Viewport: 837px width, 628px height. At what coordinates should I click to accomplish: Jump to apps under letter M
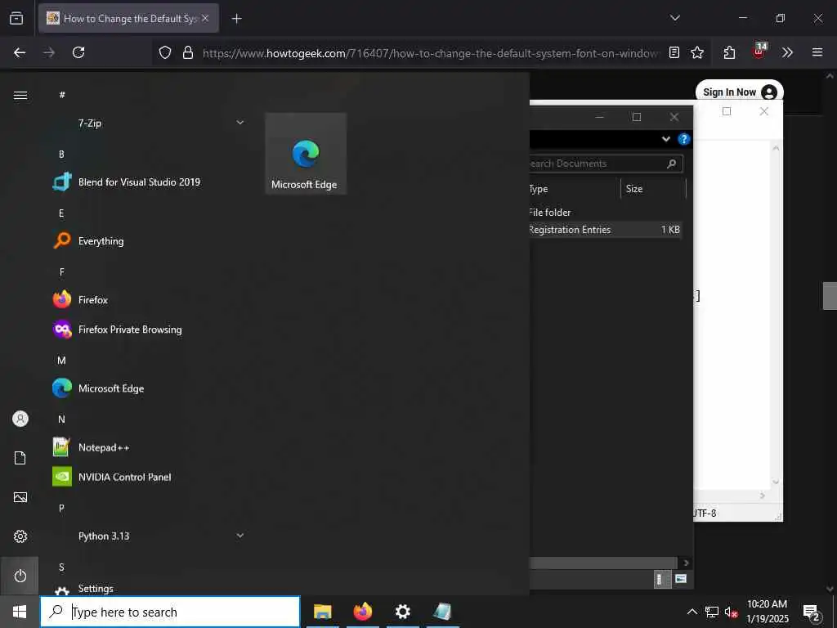(61, 361)
